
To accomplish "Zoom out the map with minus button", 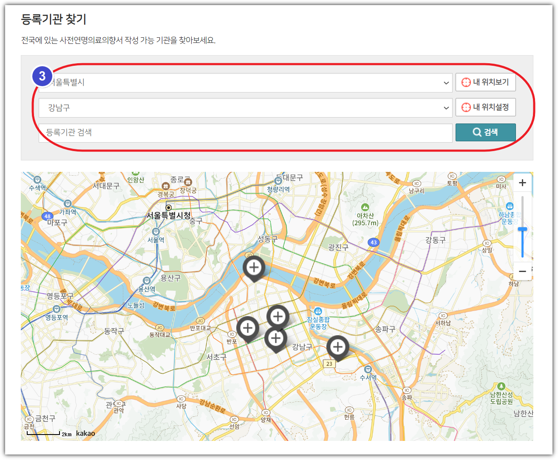I will pos(522,271).
